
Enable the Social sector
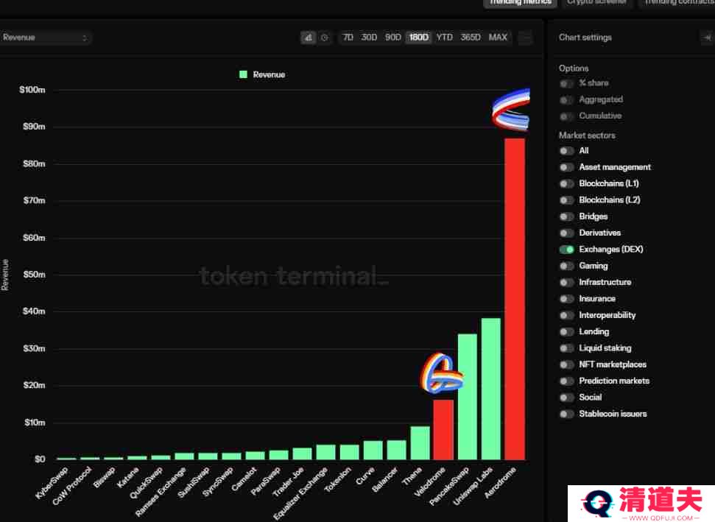pos(567,398)
